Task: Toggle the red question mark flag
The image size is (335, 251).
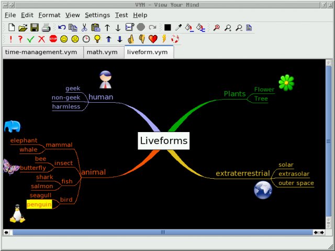Action: tap(20, 39)
